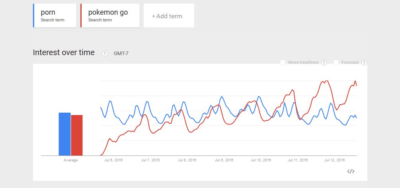The width and height of the screenshot is (400, 188).
Task: Toggle the Forecast checkbox
Action: point(336,62)
